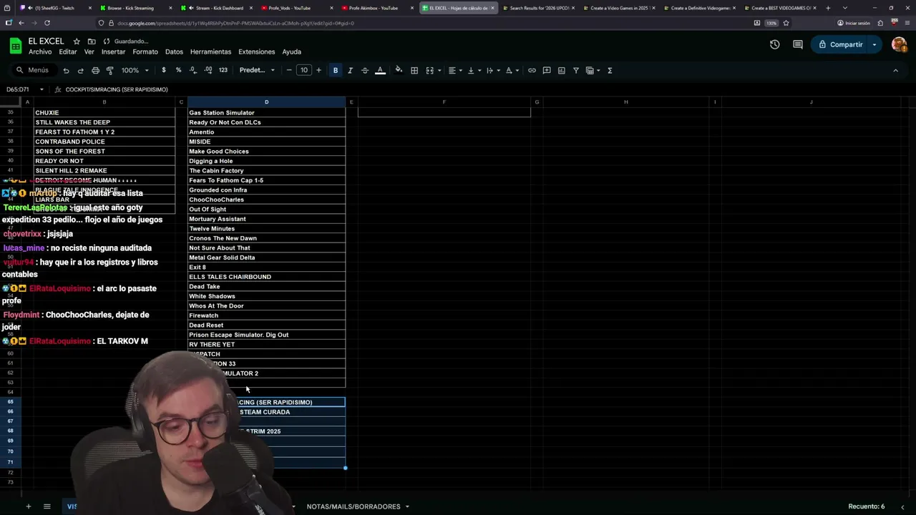Open the Editar menu
916x515 pixels.
pyautogui.click(x=68, y=51)
